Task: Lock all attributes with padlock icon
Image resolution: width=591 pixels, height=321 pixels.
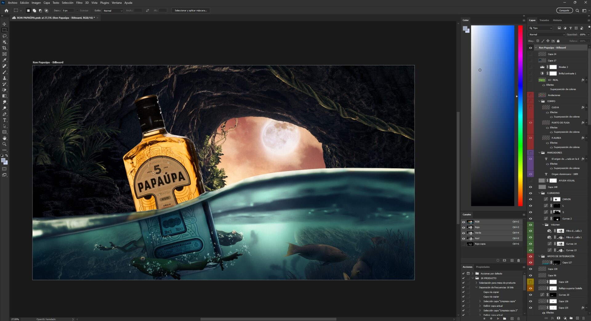Action: click(x=558, y=41)
